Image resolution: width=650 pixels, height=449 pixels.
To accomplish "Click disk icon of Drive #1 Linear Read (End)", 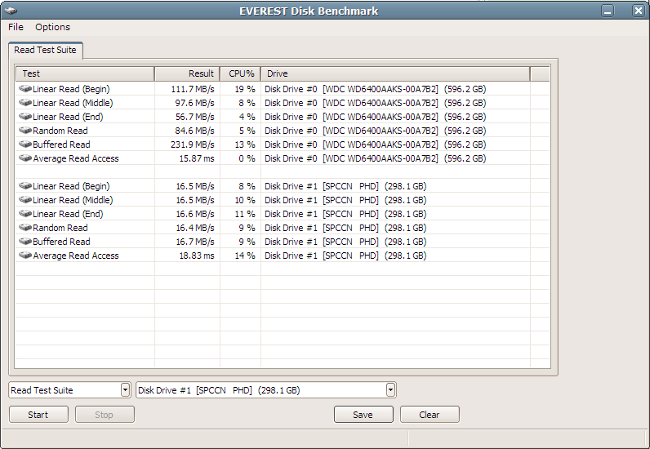I will point(25,214).
